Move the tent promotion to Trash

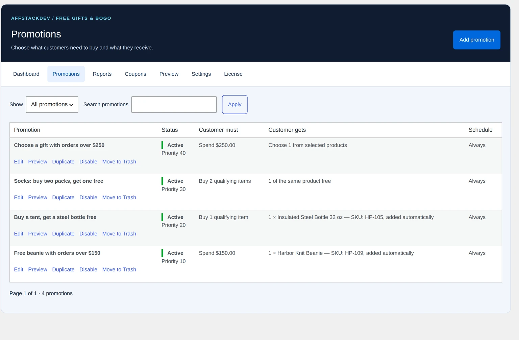(119, 234)
